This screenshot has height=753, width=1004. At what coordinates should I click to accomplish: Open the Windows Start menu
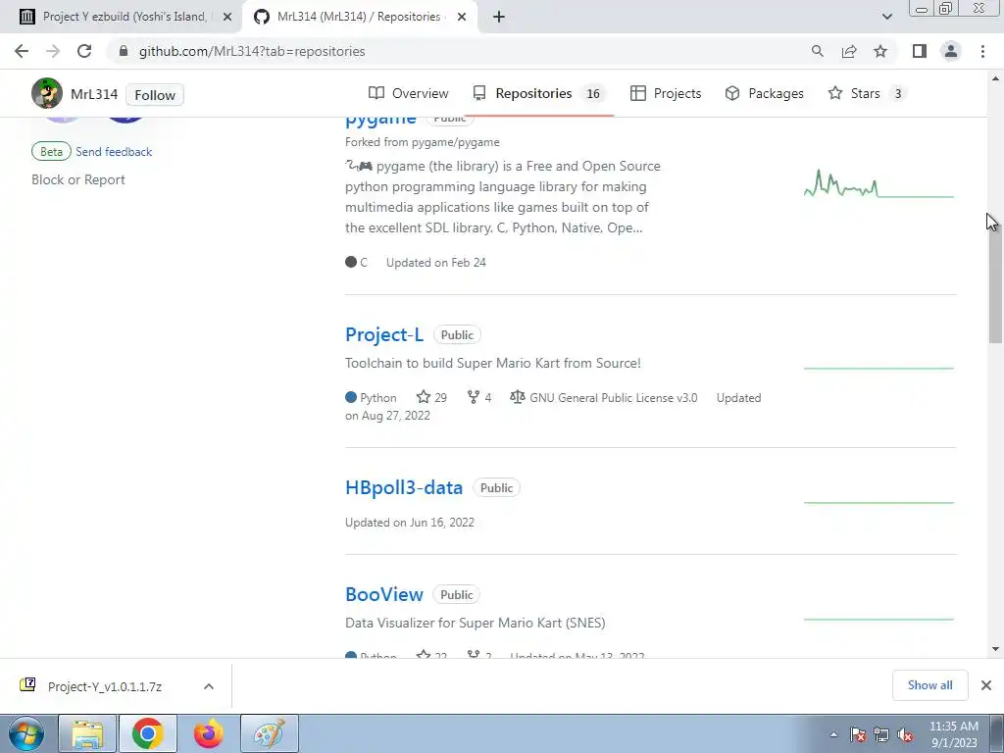tap(26, 733)
